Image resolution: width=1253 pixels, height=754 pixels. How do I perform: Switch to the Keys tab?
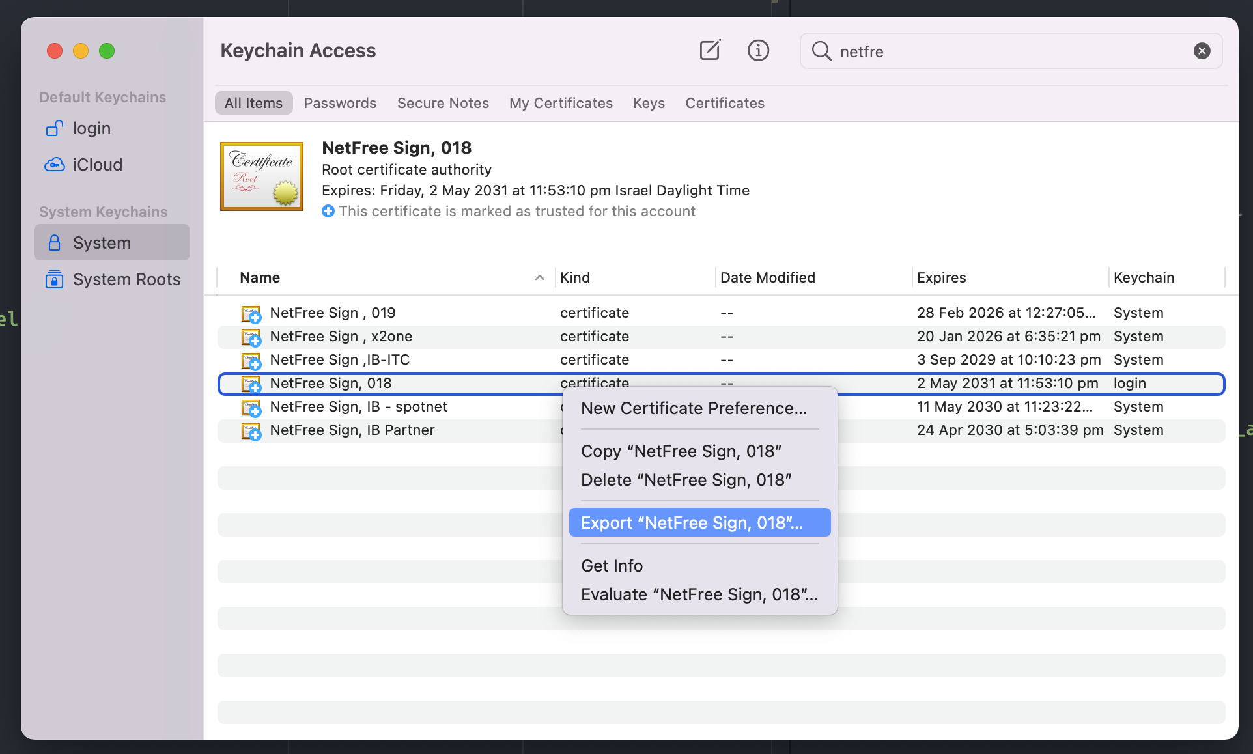pyautogui.click(x=649, y=103)
